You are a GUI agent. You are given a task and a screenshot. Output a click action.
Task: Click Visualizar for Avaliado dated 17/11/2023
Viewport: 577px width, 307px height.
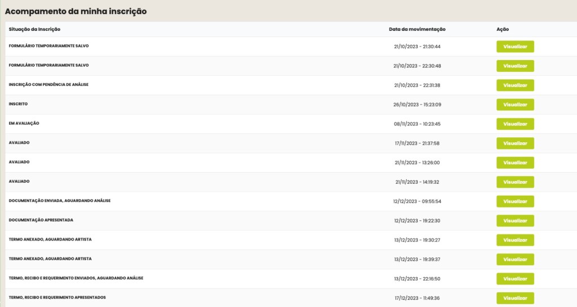(515, 143)
